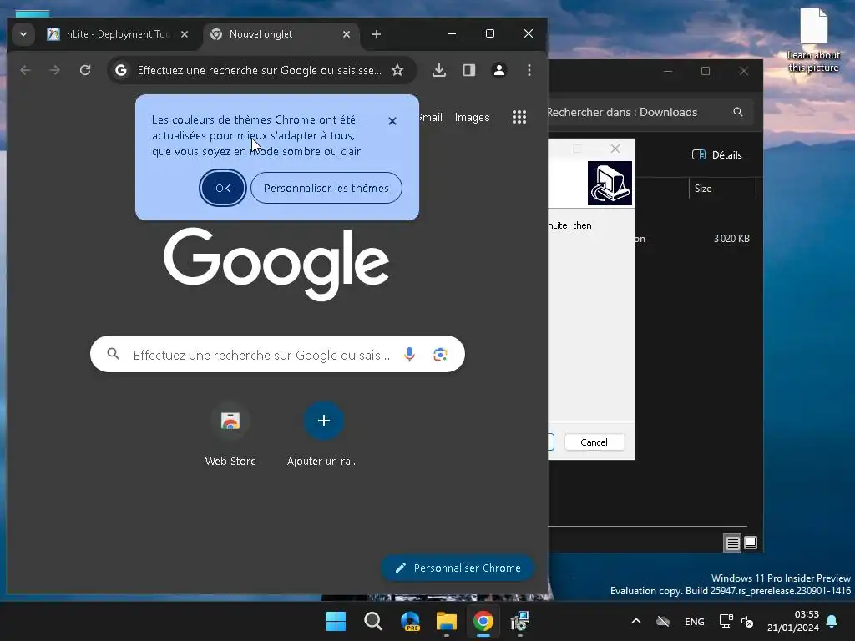Open the Chrome three-dot menu

click(529, 70)
